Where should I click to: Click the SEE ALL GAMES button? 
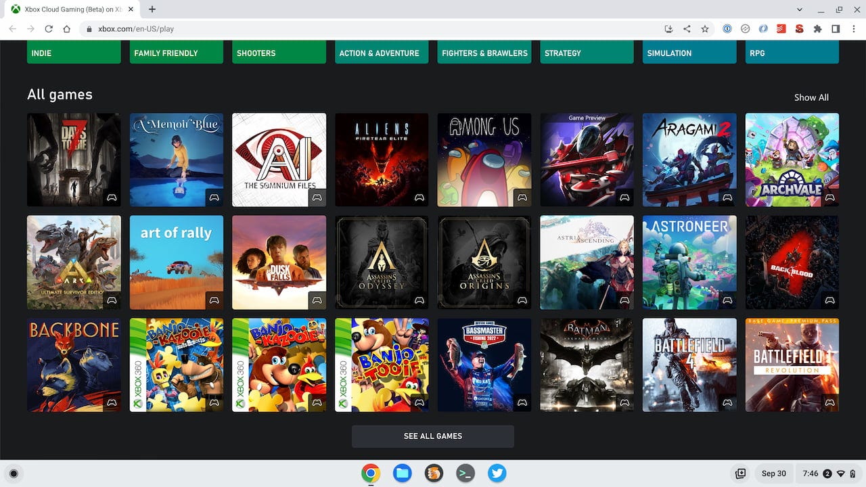433,436
